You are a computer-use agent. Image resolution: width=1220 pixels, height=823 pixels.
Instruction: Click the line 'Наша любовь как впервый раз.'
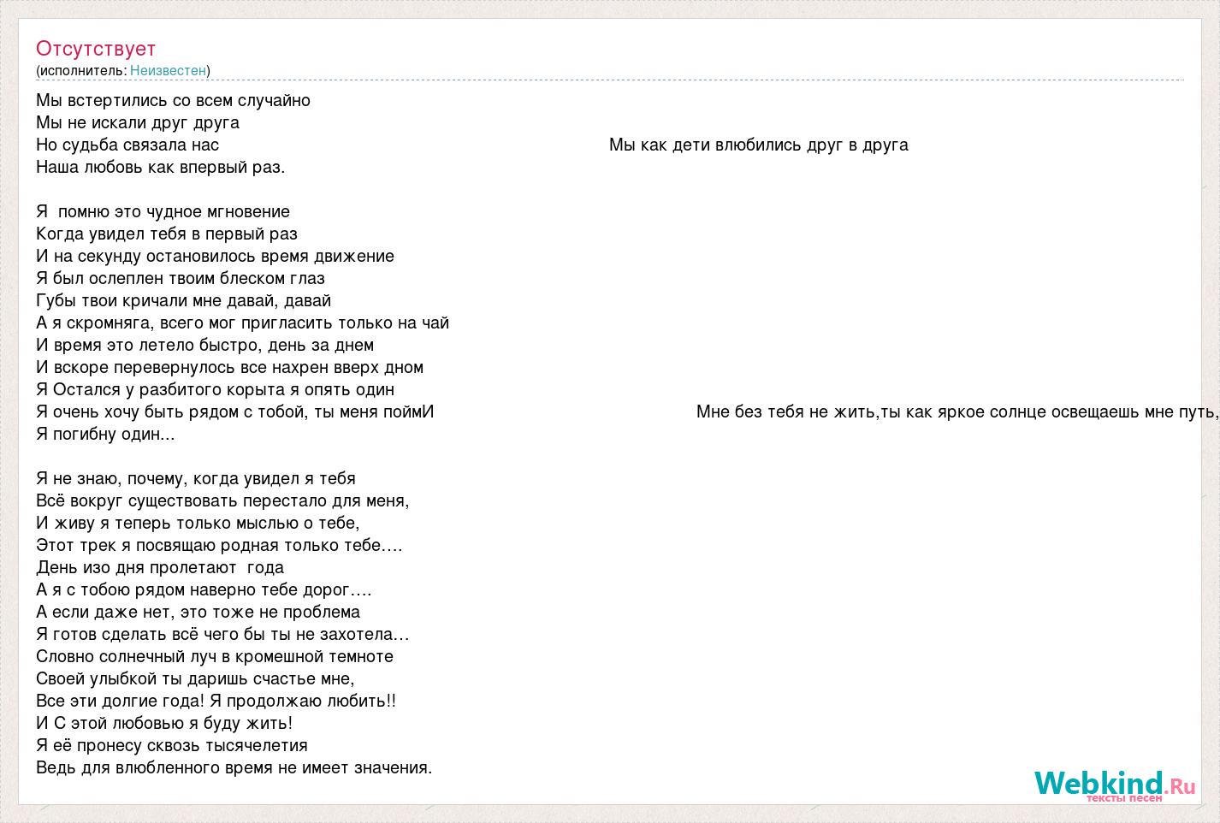pos(161,168)
